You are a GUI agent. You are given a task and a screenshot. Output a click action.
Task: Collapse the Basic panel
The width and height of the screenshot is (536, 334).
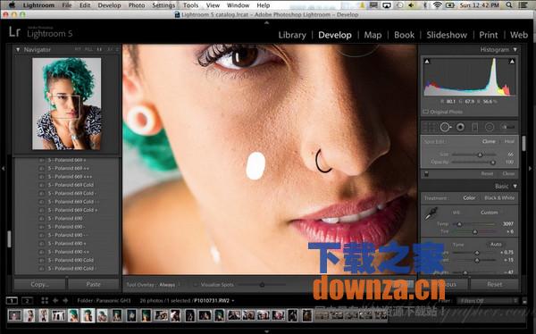(515, 187)
